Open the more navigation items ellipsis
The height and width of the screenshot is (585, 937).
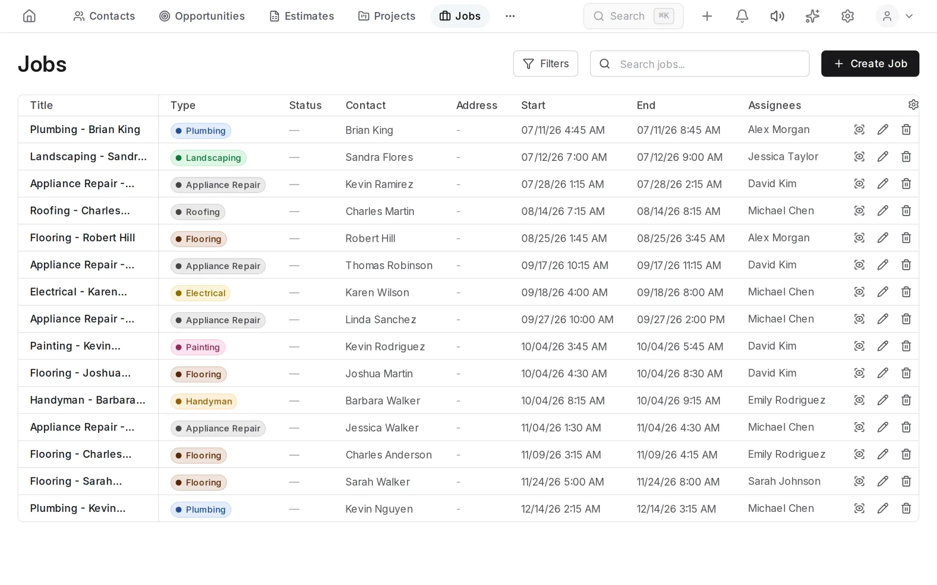point(510,16)
